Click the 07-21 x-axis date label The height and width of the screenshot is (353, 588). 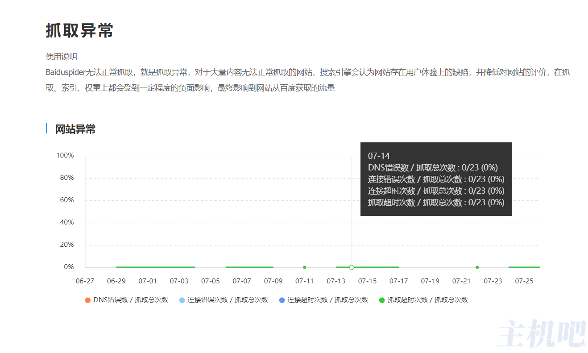tap(462, 281)
